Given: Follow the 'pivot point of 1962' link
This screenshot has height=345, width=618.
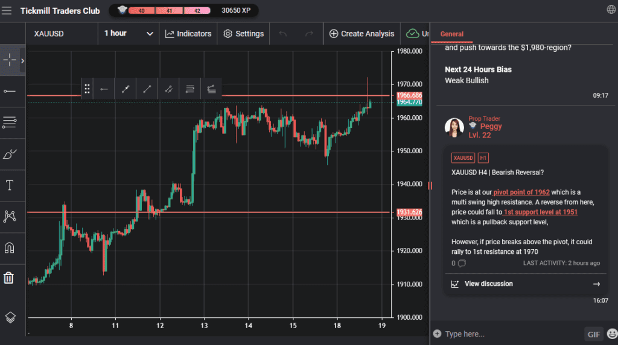Looking at the screenshot, I should click(x=521, y=192).
